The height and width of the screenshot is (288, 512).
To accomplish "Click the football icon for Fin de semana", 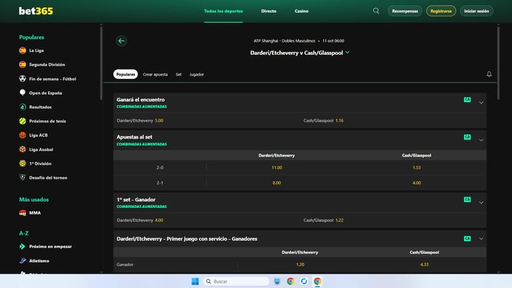I will pos(23,79).
